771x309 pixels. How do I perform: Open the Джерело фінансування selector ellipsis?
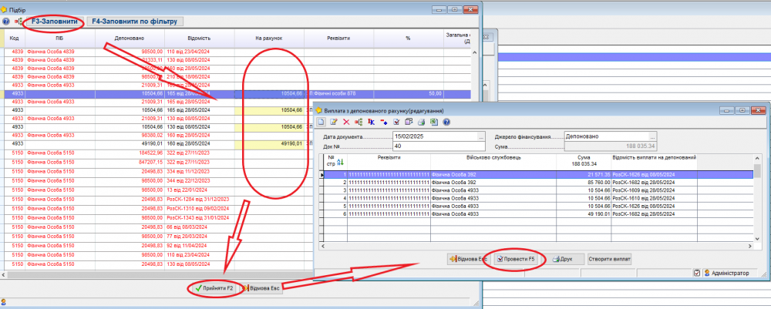point(652,136)
